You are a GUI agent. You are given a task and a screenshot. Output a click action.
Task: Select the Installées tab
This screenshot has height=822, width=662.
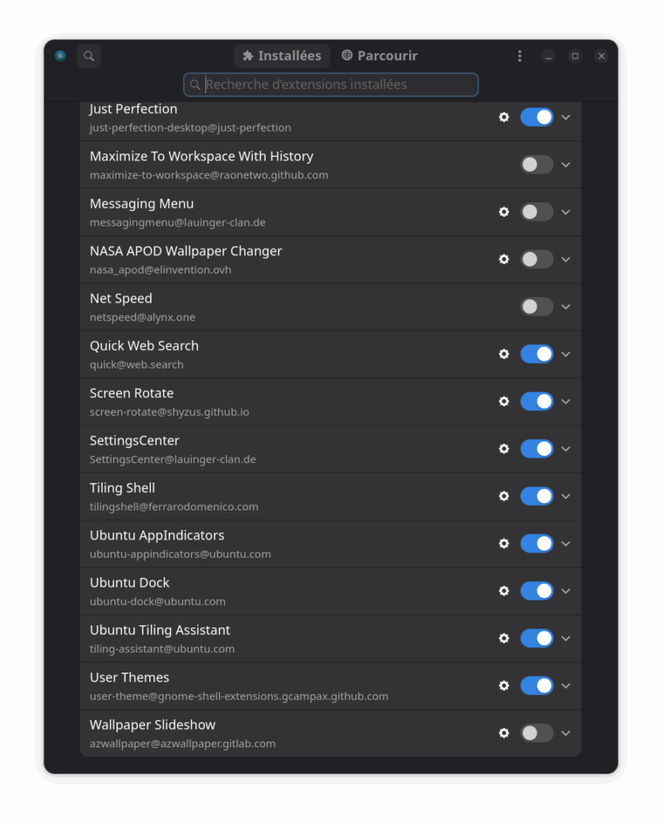tap(282, 55)
